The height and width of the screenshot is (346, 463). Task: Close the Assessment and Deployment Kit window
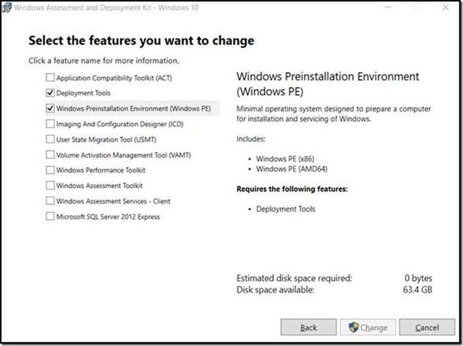(446, 8)
